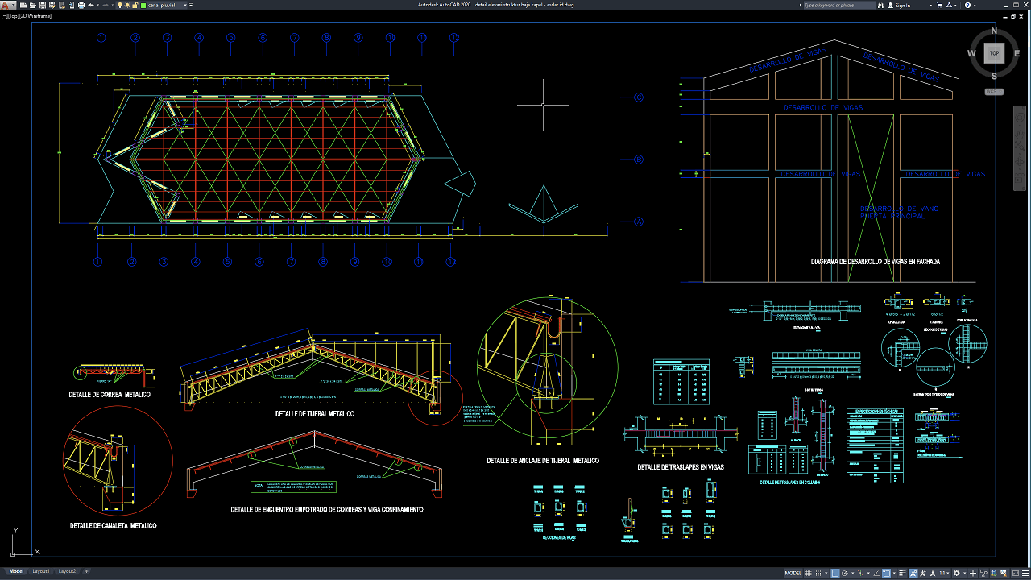
Task: Click the MODEL space button in status bar
Action: (793, 573)
